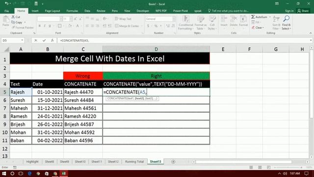Screen dimensions: 314x177
Task: Toggle Underline formatting
Action: point(50,26)
